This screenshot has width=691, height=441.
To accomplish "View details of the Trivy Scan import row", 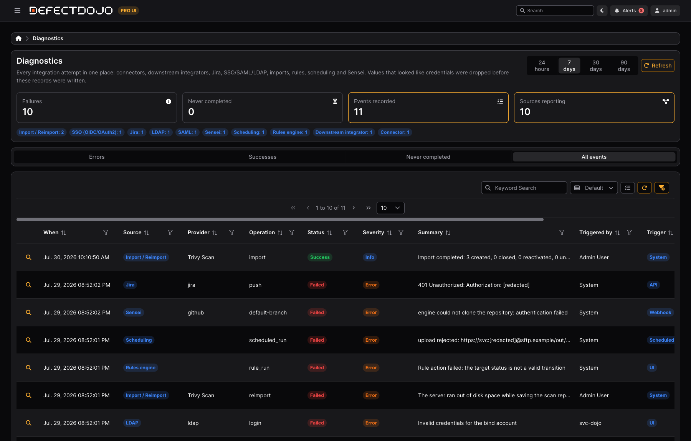I will [x=28, y=257].
